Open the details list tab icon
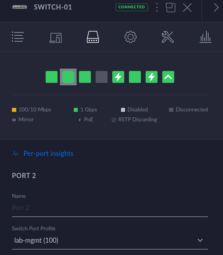The width and height of the screenshot is (223, 255). [18, 37]
